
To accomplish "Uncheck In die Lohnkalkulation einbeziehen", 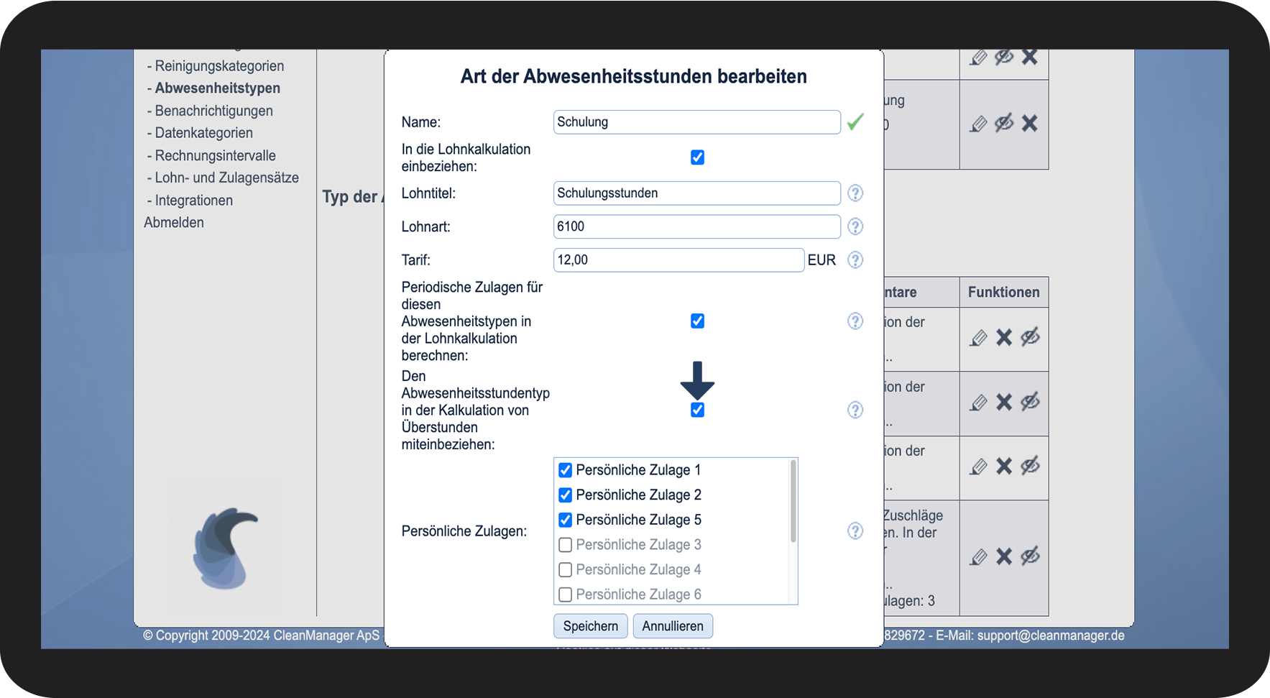I will (697, 157).
